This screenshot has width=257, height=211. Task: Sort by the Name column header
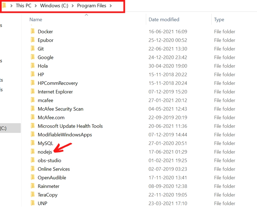pyautogui.click(x=36, y=20)
